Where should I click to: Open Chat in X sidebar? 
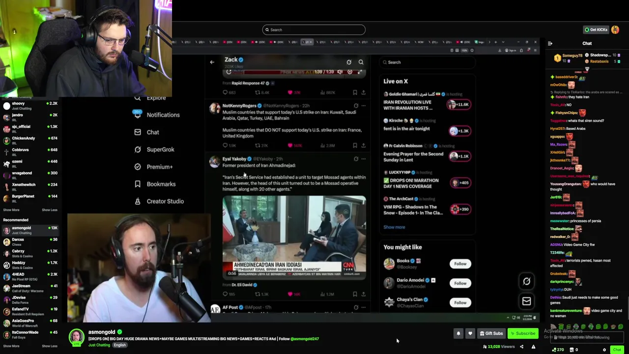[x=146, y=132]
